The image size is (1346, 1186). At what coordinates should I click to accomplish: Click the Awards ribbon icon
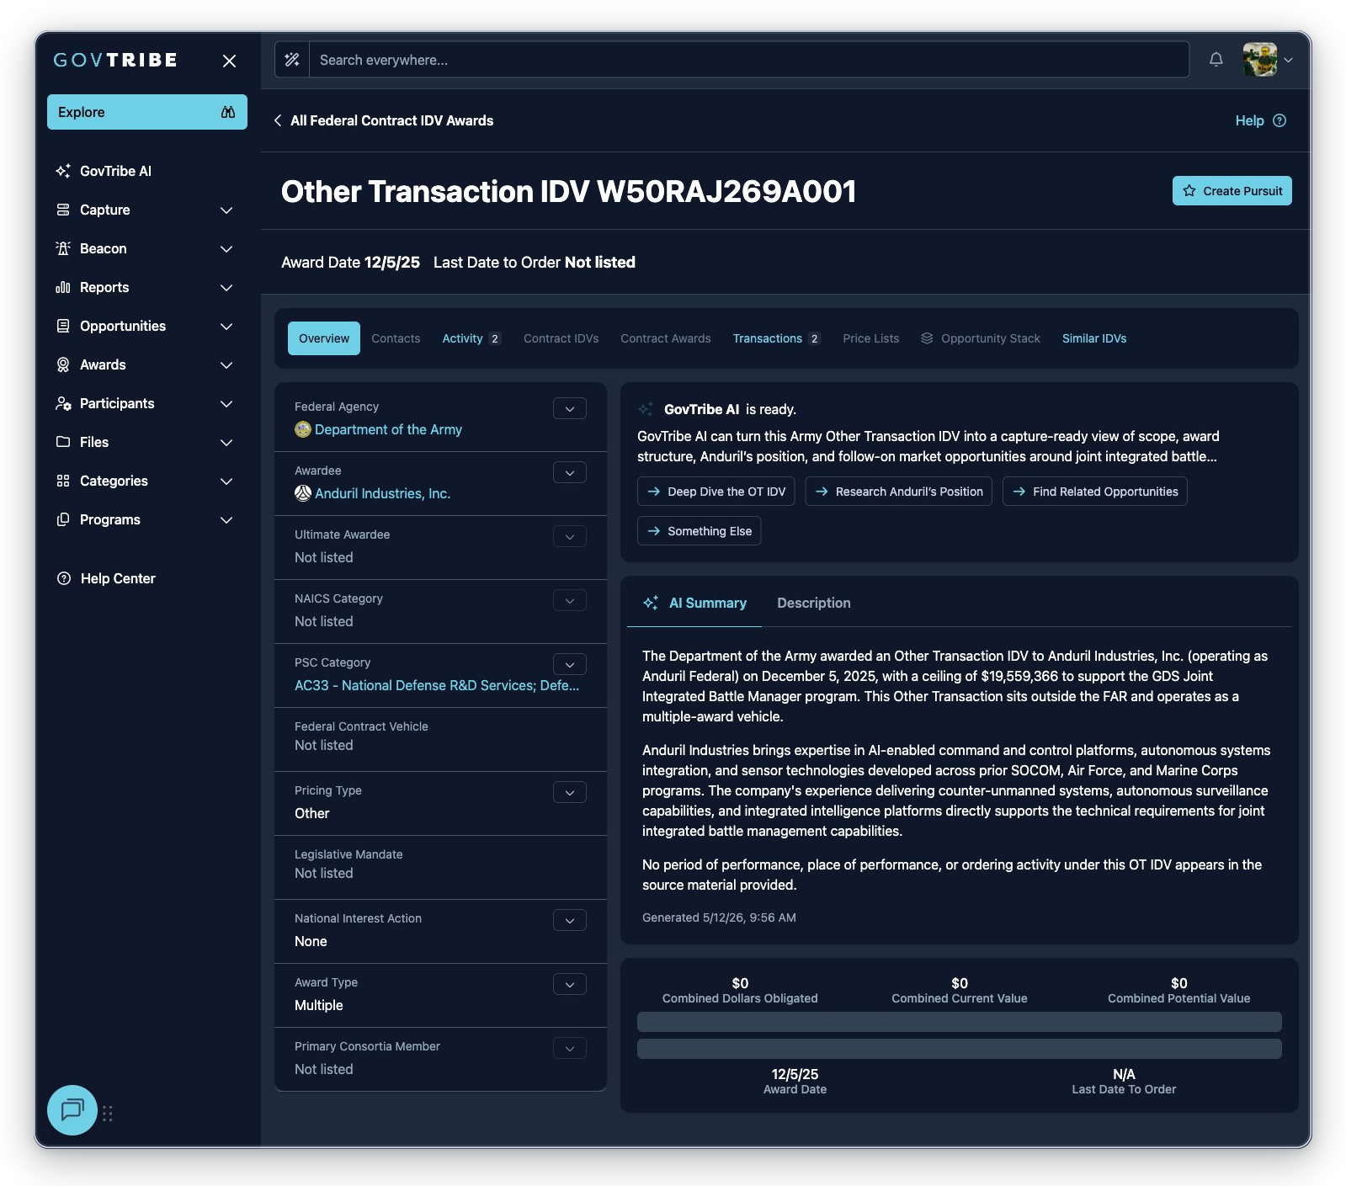tap(63, 364)
